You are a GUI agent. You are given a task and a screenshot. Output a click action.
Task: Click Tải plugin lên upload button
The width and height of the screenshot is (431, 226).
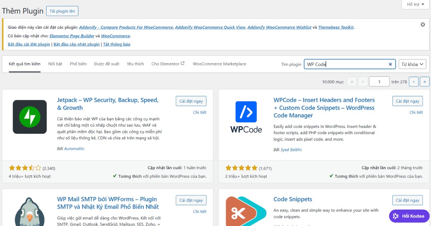62,11
